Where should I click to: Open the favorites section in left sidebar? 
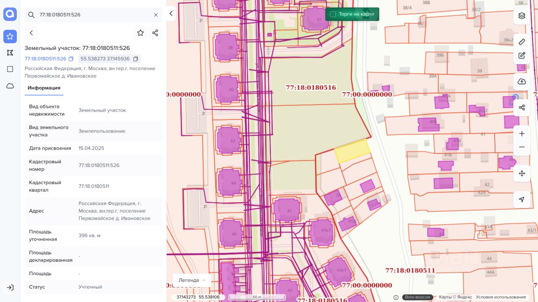click(x=10, y=36)
